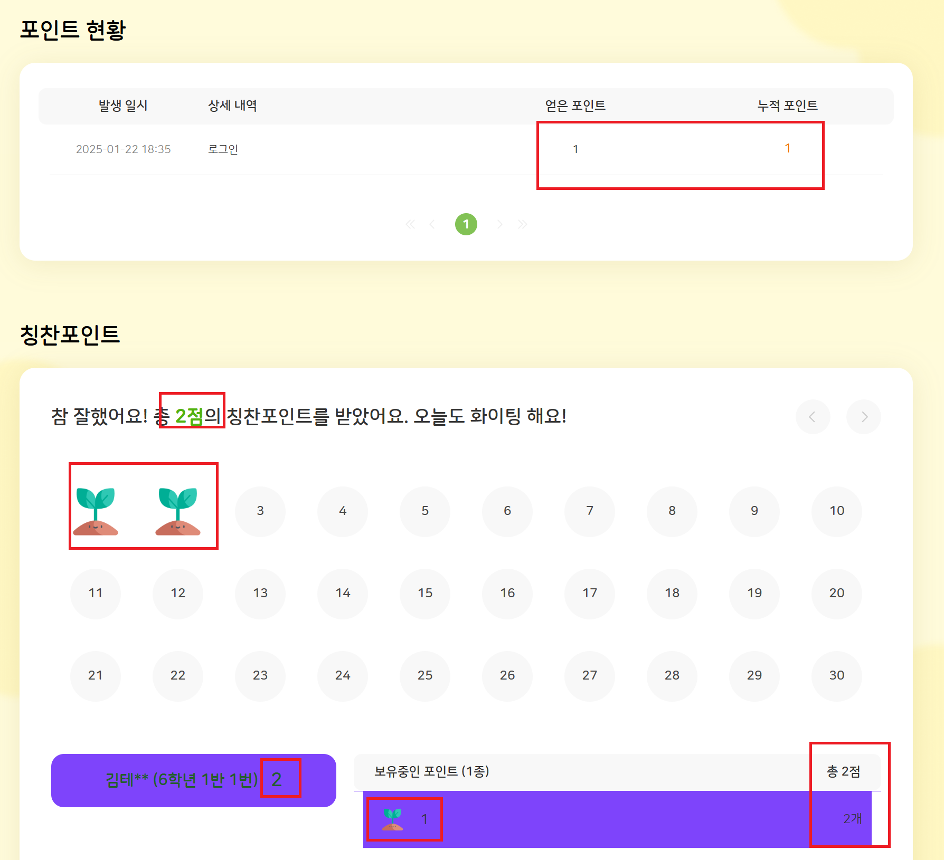Click the small sprout icon in owned points
Image resolution: width=944 pixels, height=860 pixels.
(x=392, y=819)
